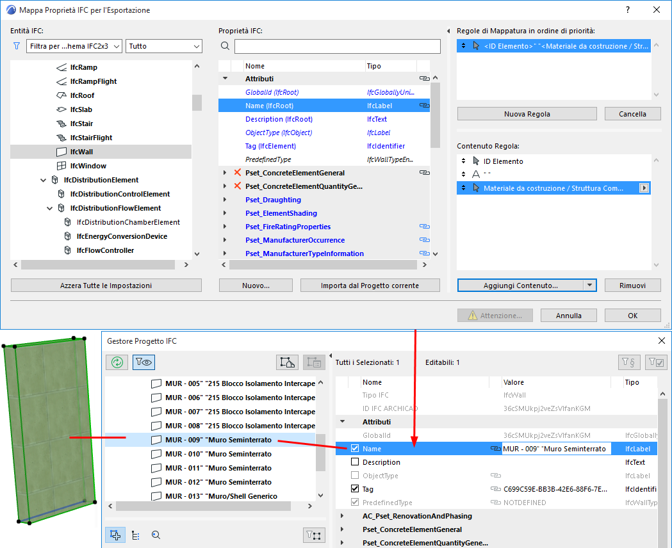Click the refresh icon in Gestore Progetto IFC
Image resolution: width=672 pixels, height=548 pixels.
[x=117, y=362]
